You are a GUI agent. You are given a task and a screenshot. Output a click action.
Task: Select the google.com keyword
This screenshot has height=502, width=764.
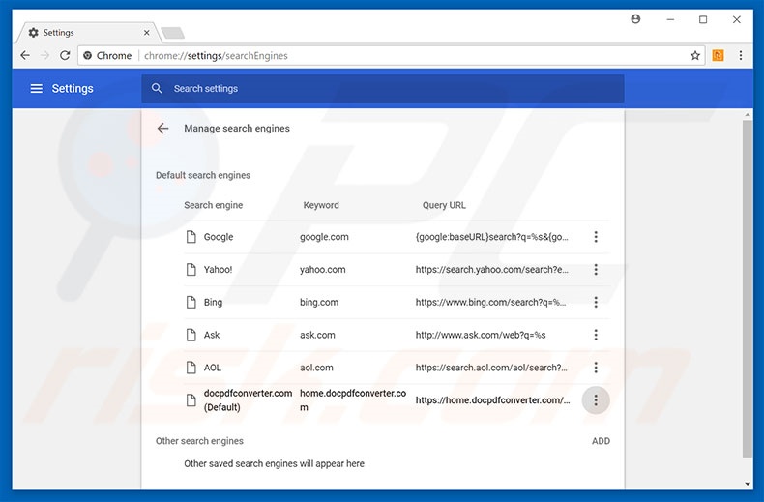tap(324, 237)
